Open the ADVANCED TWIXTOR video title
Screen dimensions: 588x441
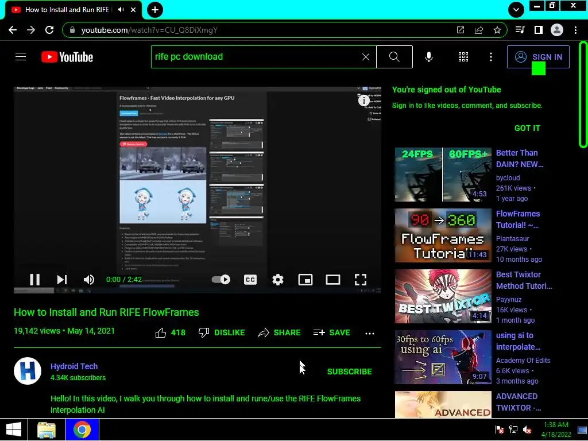(x=519, y=402)
